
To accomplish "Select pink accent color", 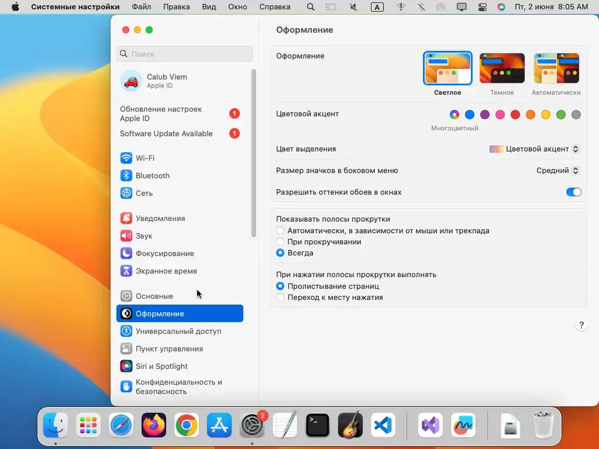I will point(500,115).
